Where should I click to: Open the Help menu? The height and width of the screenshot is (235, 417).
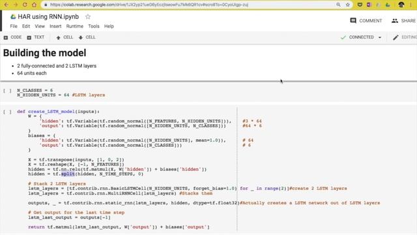pos(109,26)
